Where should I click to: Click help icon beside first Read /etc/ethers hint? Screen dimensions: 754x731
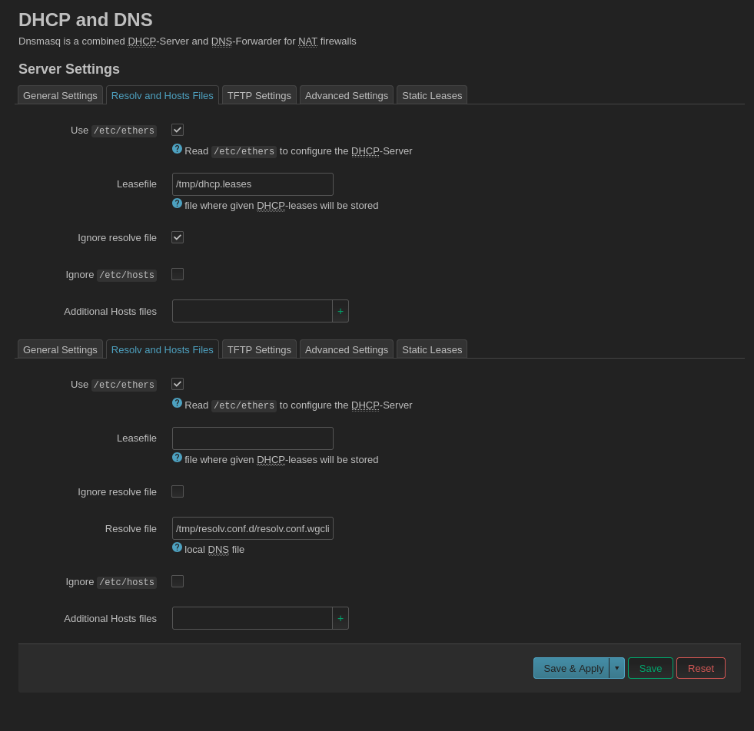tap(177, 149)
